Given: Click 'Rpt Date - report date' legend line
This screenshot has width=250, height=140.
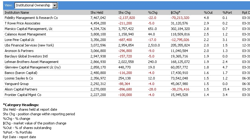Looking at the screenshot, I should tap(19, 137).
